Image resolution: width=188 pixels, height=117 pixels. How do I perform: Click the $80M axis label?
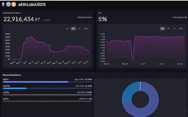[8, 34]
